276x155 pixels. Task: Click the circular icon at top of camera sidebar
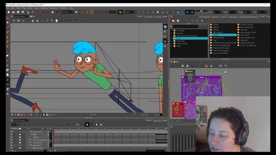[x=165, y=27]
